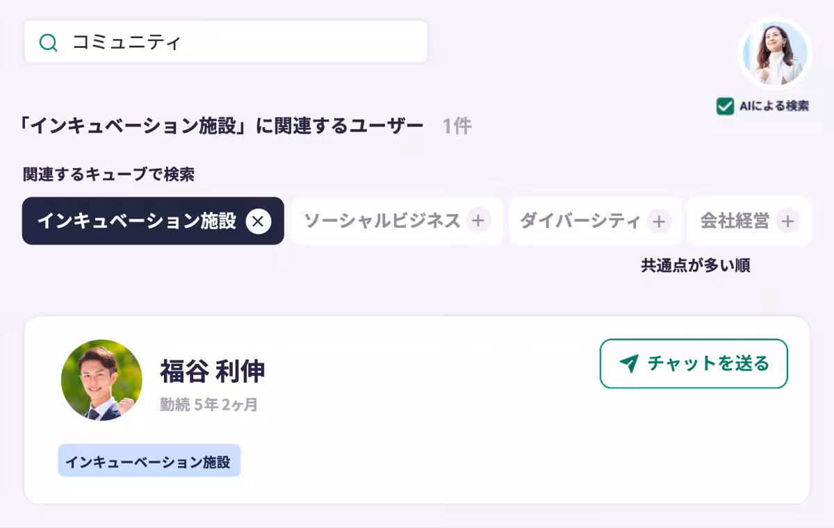Click the search field containing コミュニティ
Viewport: 834px width, 528px height.
pos(226,42)
